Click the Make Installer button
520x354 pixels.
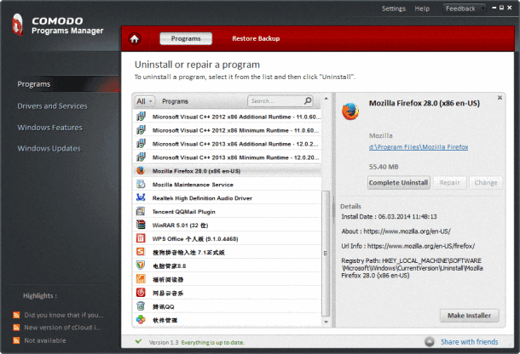pyautogui.click(x=469, y=316)
